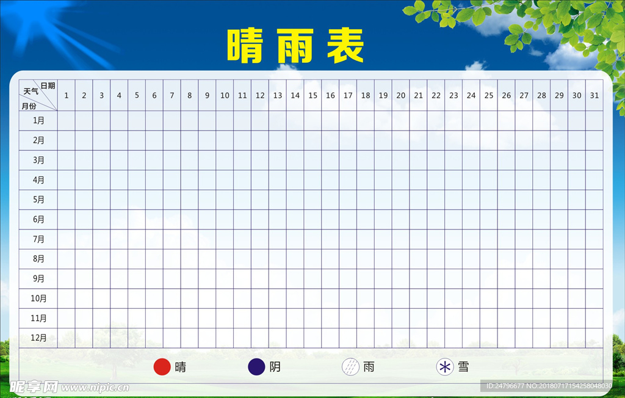Image resolution: width=625 pixels, height=398 pixels.
Task: Select the 12月 row label
Action: [x=38, y=336]
